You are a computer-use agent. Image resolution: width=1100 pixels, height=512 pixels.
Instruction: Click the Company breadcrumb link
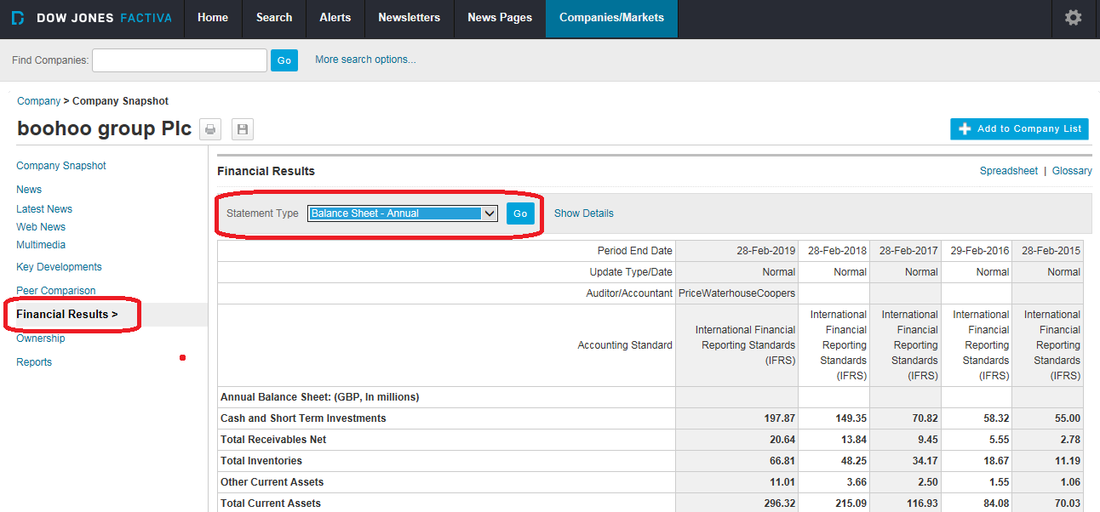[x=38, y=101]
